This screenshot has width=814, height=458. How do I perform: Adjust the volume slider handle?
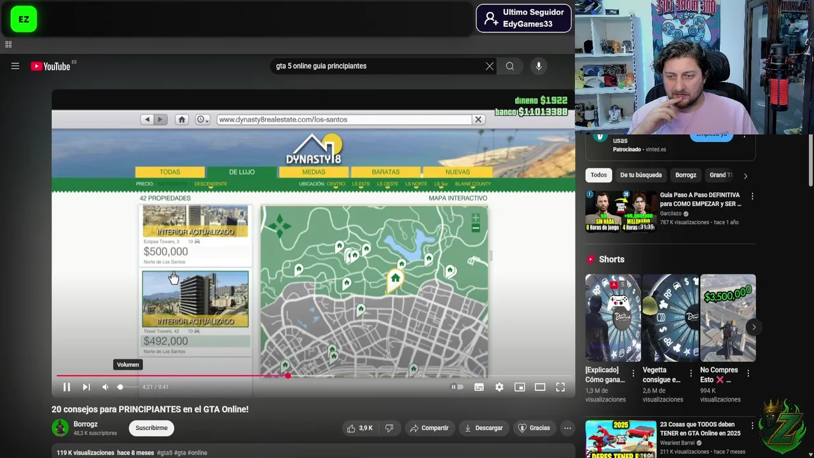(x=120, y=387)
